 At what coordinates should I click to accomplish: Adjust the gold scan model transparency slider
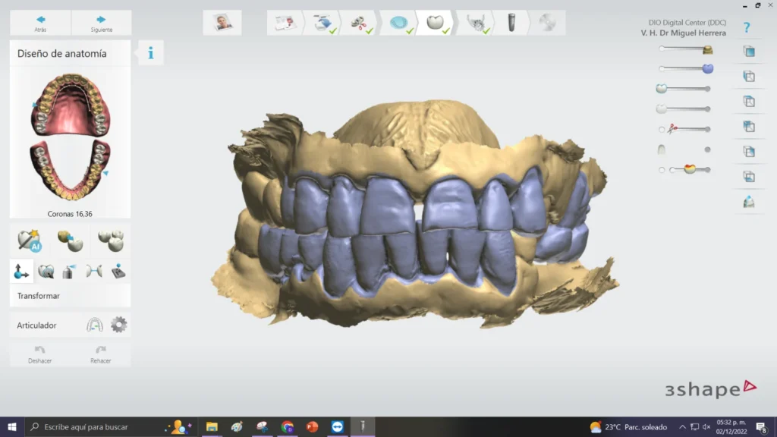click(x=686, y=49)
